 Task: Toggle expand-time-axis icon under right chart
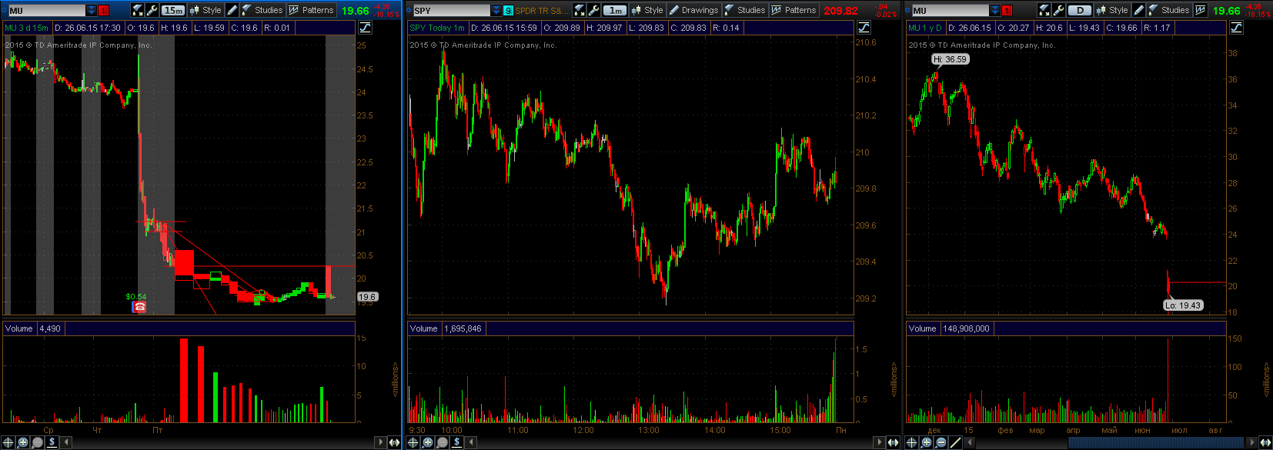(1265, 442)
